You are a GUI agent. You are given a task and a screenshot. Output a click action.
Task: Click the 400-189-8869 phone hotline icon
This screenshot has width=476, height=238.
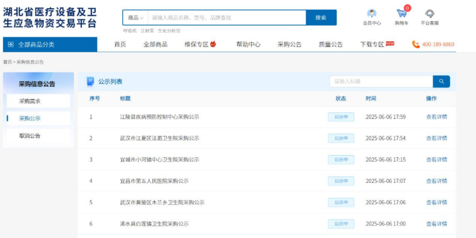pos(416,44)
